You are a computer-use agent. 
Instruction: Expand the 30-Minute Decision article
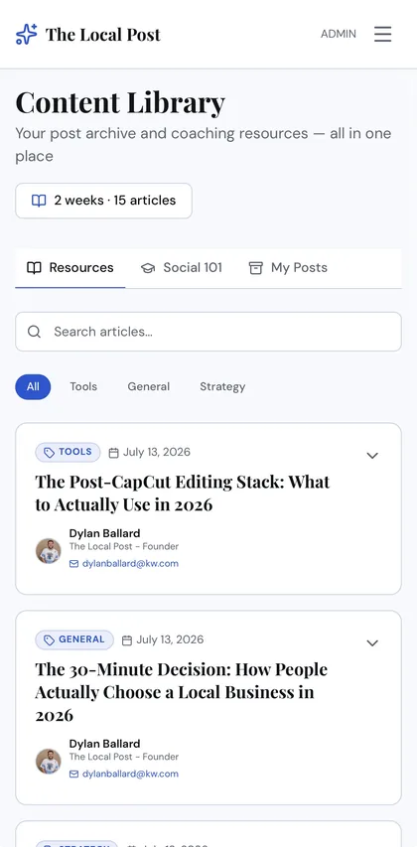(x=372, y=642)
